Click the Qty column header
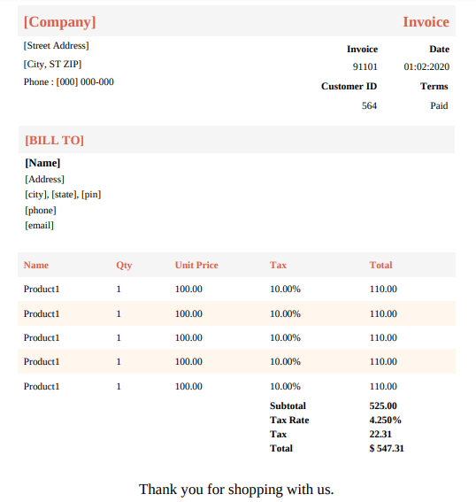476x502 pixels. click(124, 266)
